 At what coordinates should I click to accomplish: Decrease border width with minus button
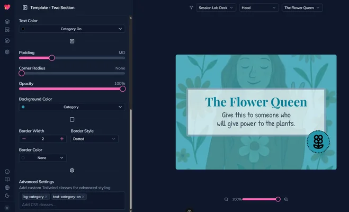[x=24, y=139]
